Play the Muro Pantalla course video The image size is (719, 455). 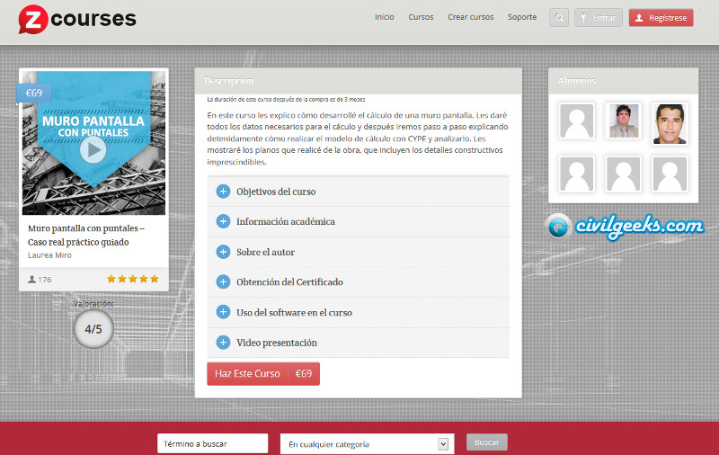click(x=93, y=150)
